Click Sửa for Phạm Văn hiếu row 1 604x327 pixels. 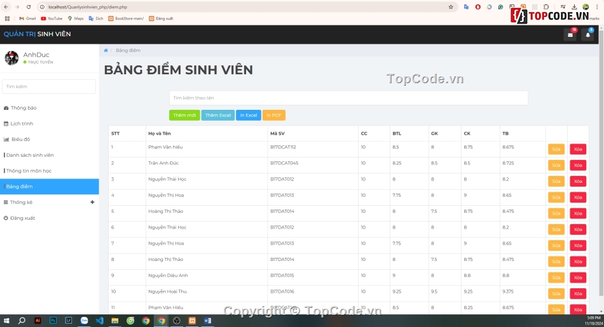click(556, 149)
